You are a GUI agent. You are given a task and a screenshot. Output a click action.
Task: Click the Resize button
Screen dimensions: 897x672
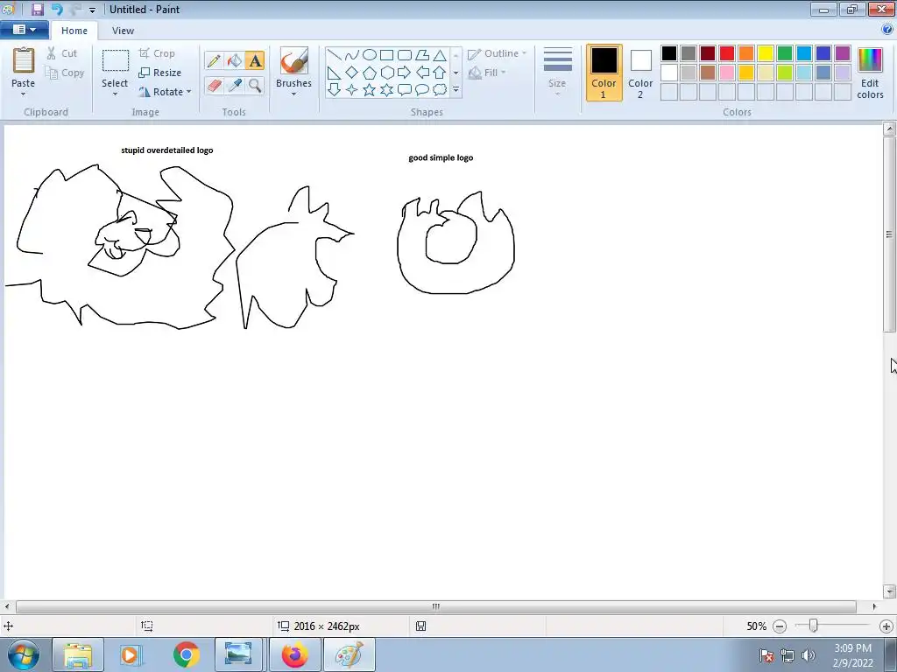point(160,73)
